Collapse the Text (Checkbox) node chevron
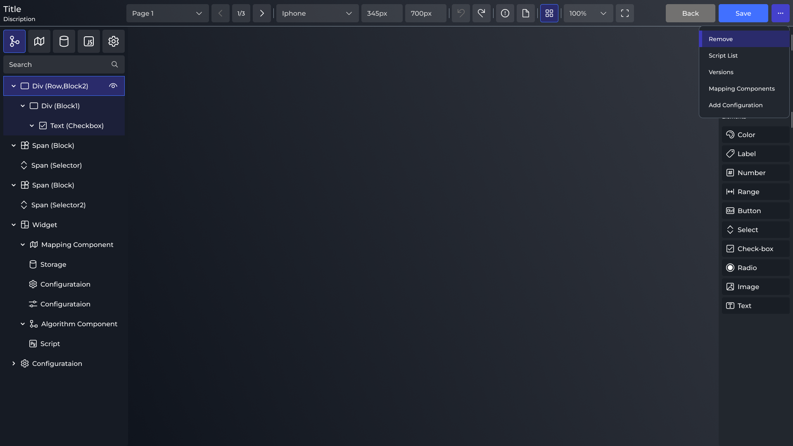The width and height of the screenshot is (793, 446). pyautogui.click(x=32, y=126)
